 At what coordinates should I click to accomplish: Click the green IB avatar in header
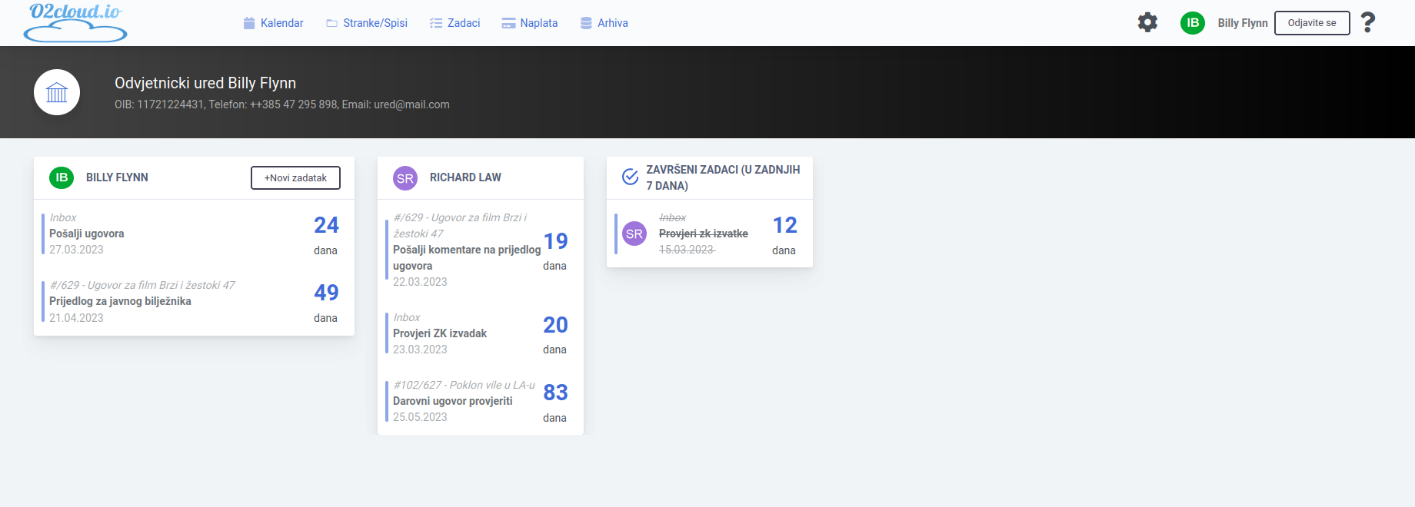click(x=1192, y=23)
